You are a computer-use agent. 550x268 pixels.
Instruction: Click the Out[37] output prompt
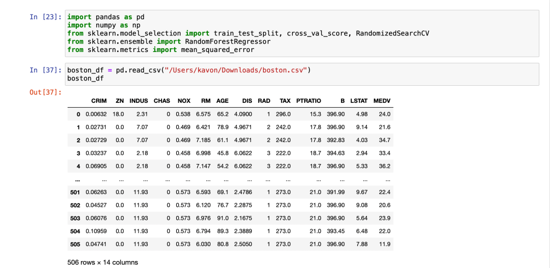pos(45,93)
